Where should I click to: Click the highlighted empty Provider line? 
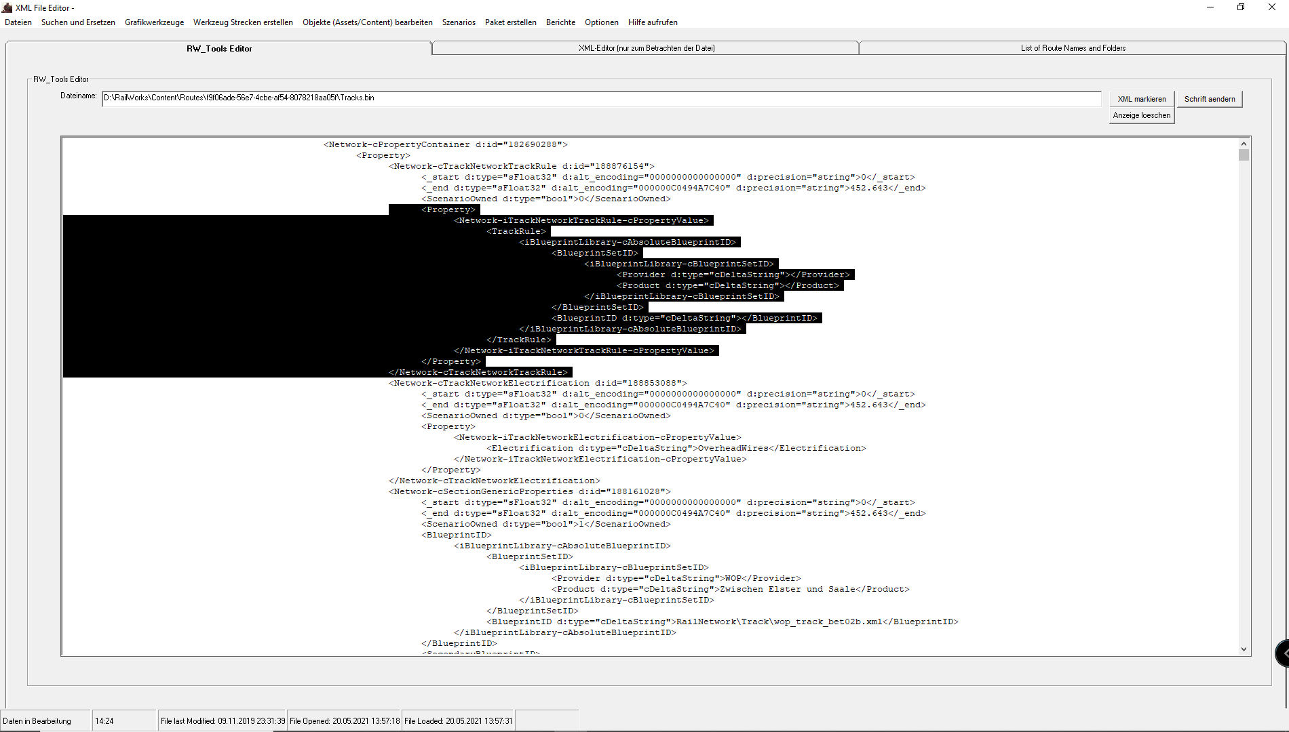733,274
